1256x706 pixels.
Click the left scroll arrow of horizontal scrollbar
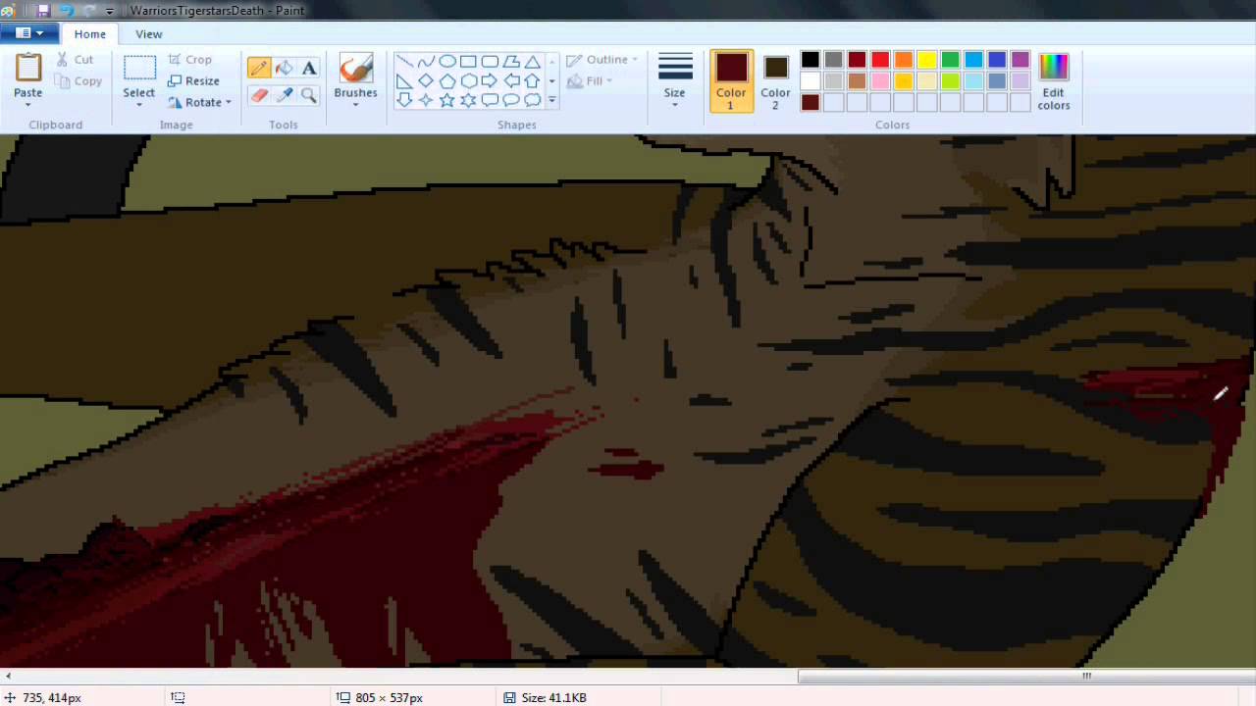[x=8, y=676]
